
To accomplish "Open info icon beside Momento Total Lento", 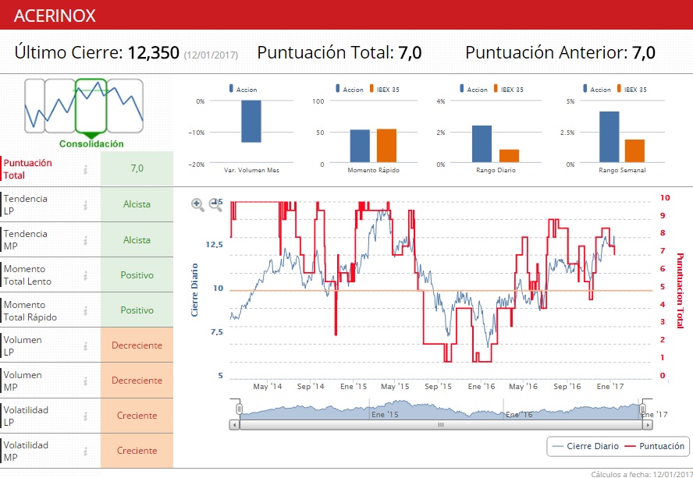I will 85,275.
